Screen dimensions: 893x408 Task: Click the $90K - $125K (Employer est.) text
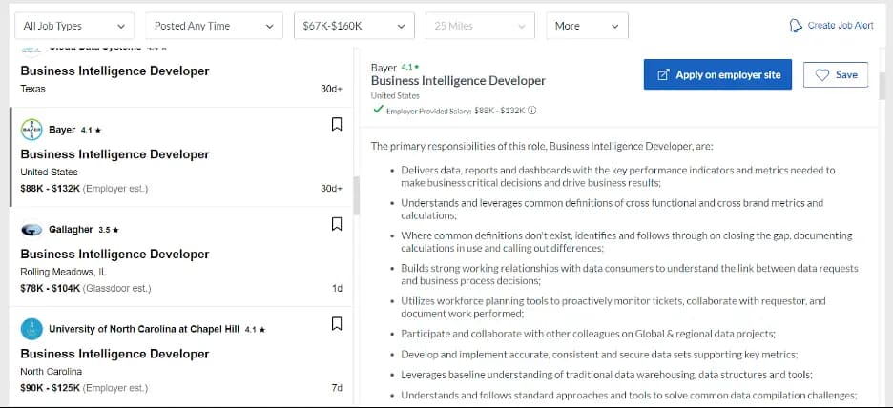[x=84, y=388]
